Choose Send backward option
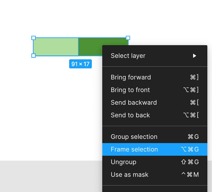This screenshot has width=212, height=192. click(x=134, y=103)
